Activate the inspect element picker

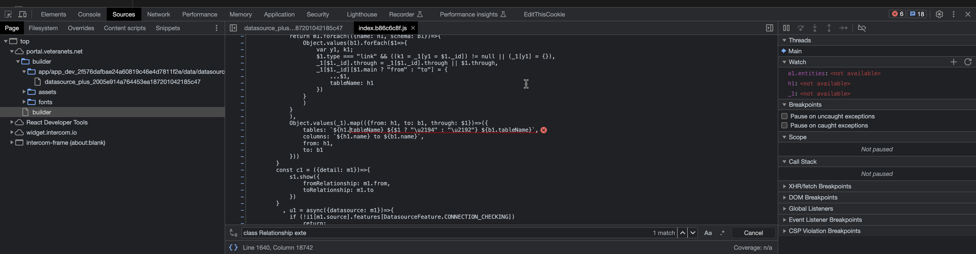point(8,14)
